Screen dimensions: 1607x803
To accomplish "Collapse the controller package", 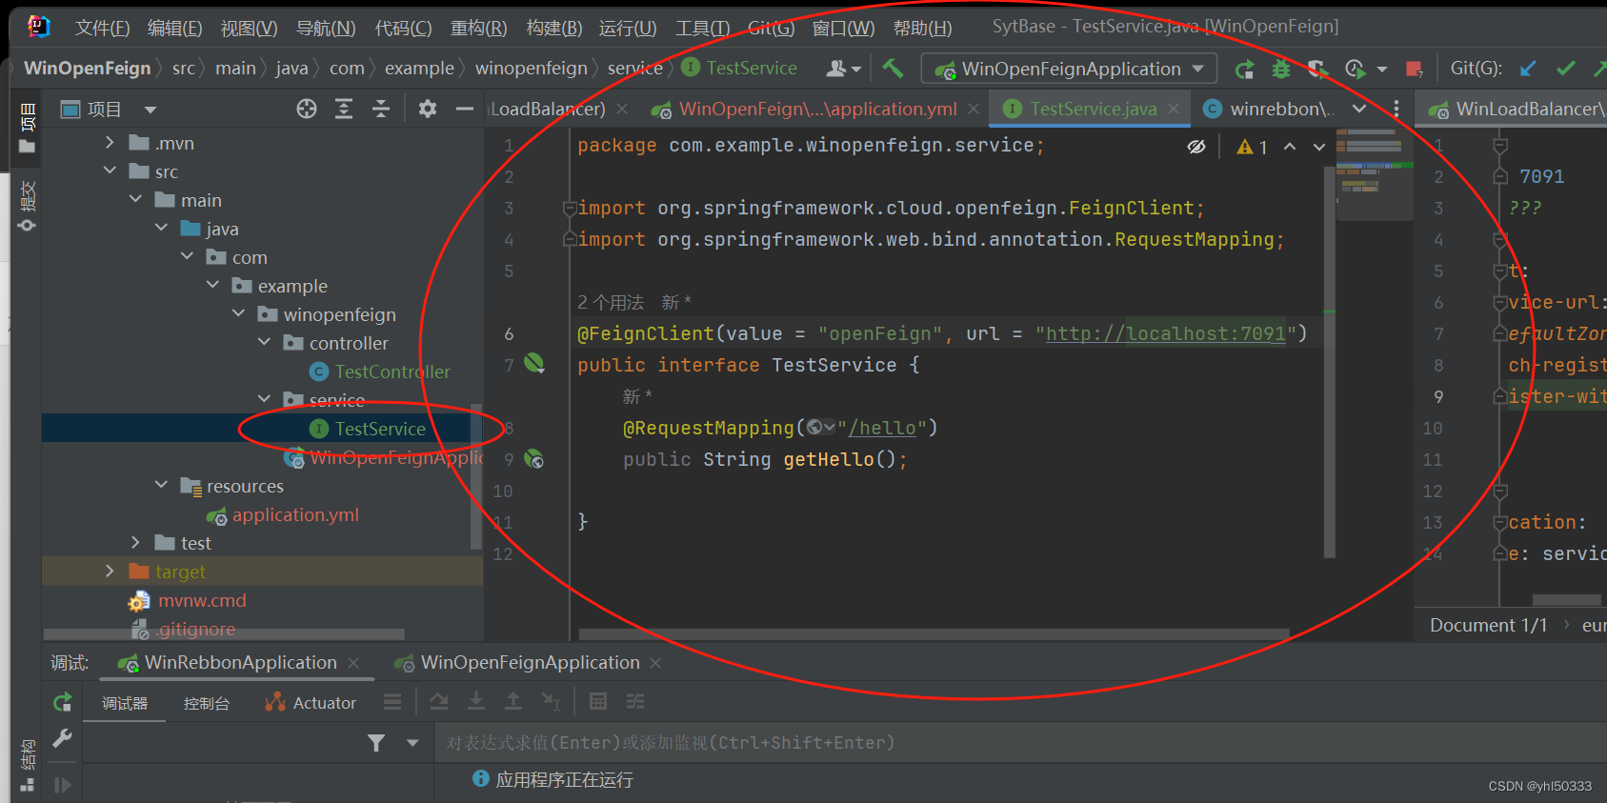I will click(x=264, y=343).
